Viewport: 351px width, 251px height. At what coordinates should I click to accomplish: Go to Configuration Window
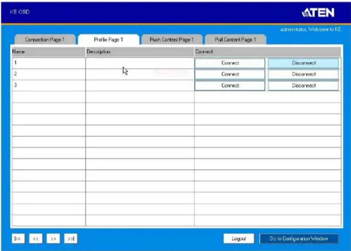(x=299, y=239)
